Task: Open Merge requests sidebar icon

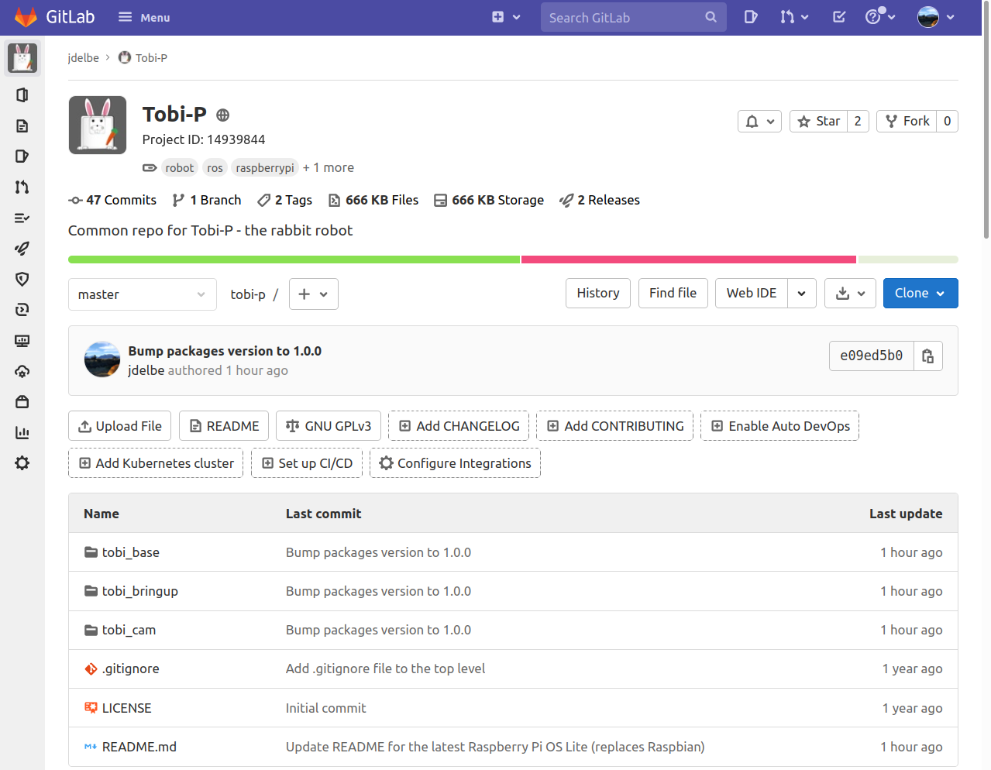Action: click(x=22, y=187)
